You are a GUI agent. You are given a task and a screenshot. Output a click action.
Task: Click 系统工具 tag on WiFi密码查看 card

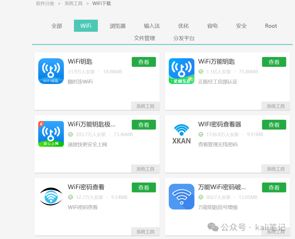145,232
